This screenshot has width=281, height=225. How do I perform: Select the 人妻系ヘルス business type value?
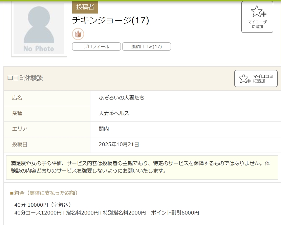(x=114, y=113)
